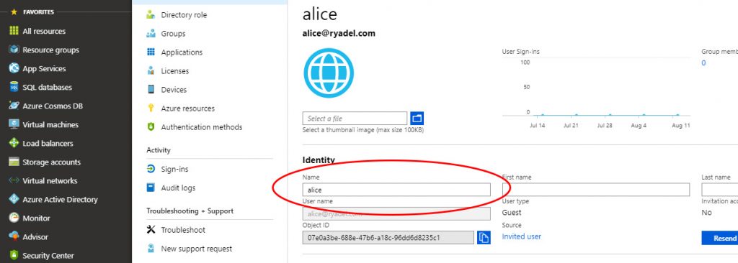Click the Troubleshoot wrench icon

[151, 230]
